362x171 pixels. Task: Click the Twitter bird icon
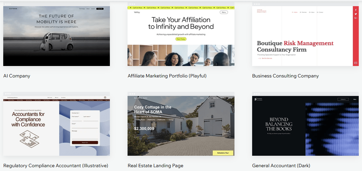pos(356,14)
